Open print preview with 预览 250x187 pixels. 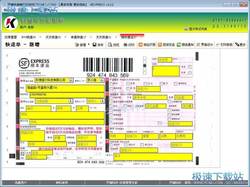pos(114,45)
